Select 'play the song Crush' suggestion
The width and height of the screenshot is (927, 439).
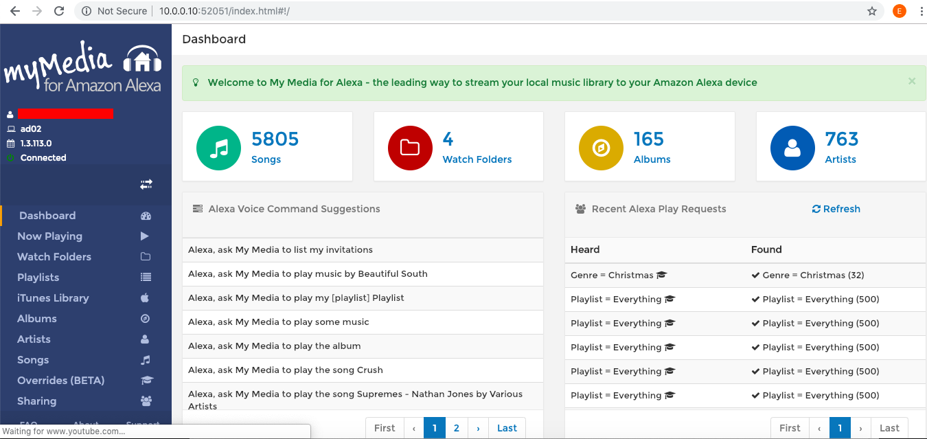(x=363, y=370)
